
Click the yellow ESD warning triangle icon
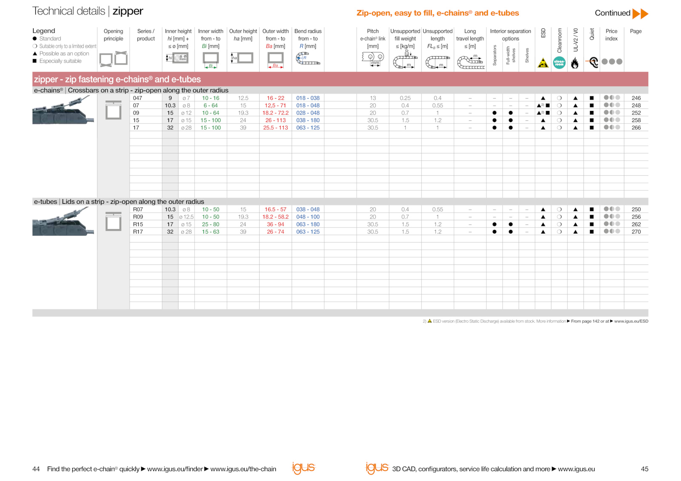coord(543,63)
